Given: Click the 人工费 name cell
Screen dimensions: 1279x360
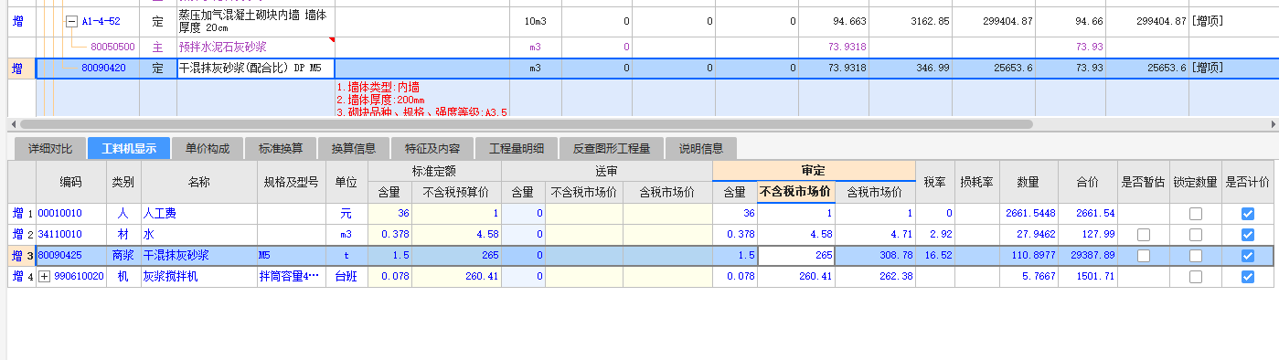Looking at the screenshot, I should tap(199, 213).
